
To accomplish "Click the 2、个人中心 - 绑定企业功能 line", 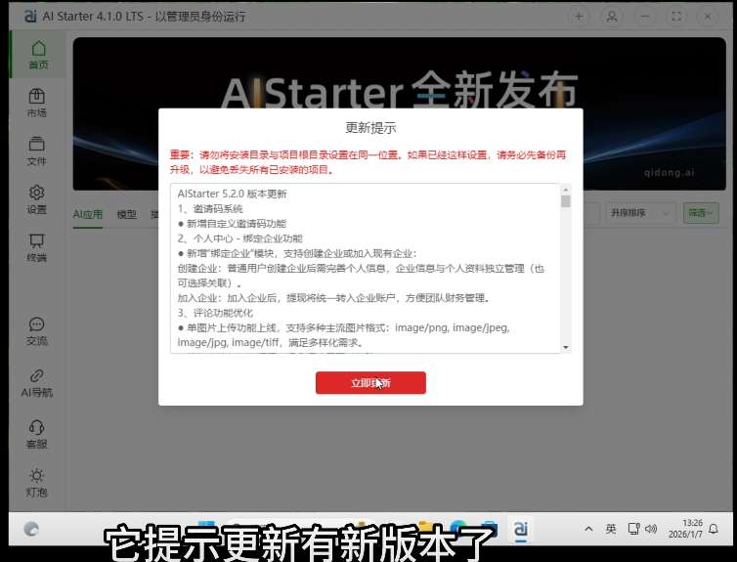I will coord(240,238).
